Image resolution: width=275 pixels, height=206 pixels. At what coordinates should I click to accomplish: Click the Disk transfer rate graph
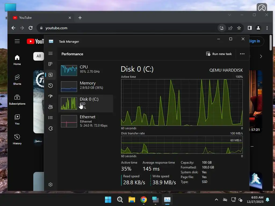182,145
